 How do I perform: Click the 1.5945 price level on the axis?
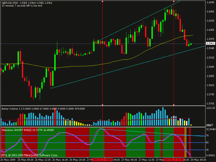(x=210, y=48)
